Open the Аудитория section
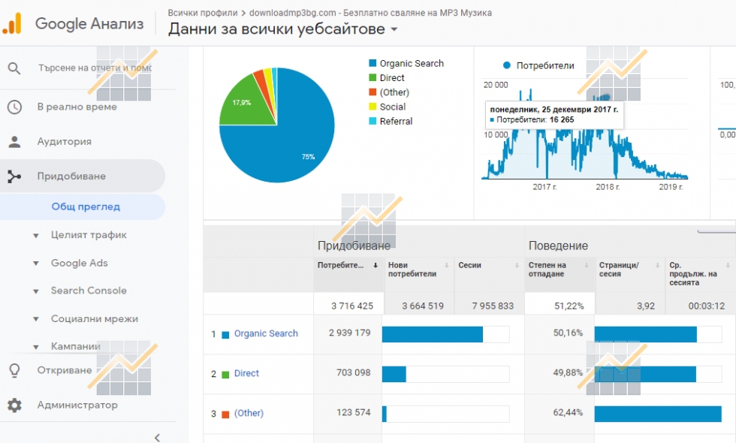 [x=65, y=142]
